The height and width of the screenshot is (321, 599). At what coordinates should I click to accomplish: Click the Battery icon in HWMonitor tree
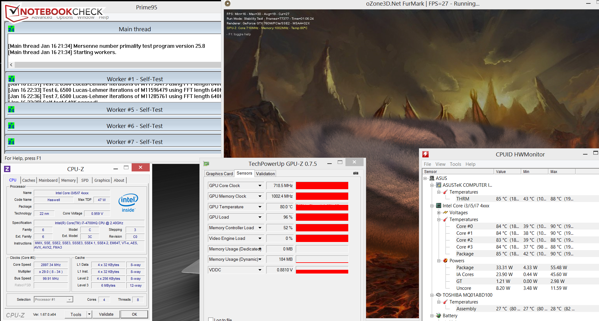click(x=439, y=316)
